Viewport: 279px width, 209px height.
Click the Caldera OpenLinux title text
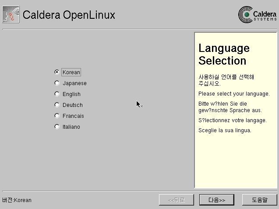(69, 15)
